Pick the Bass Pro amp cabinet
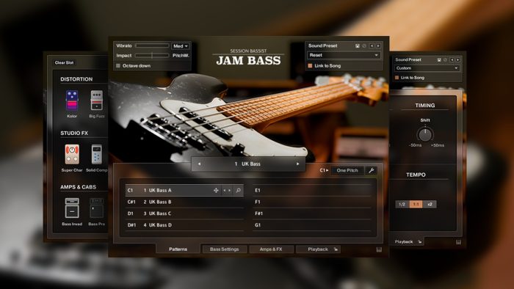514x289 pixels. click(97, 208)
